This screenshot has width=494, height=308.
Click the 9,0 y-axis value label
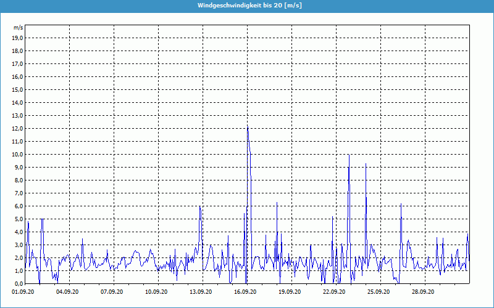[18, 167]
